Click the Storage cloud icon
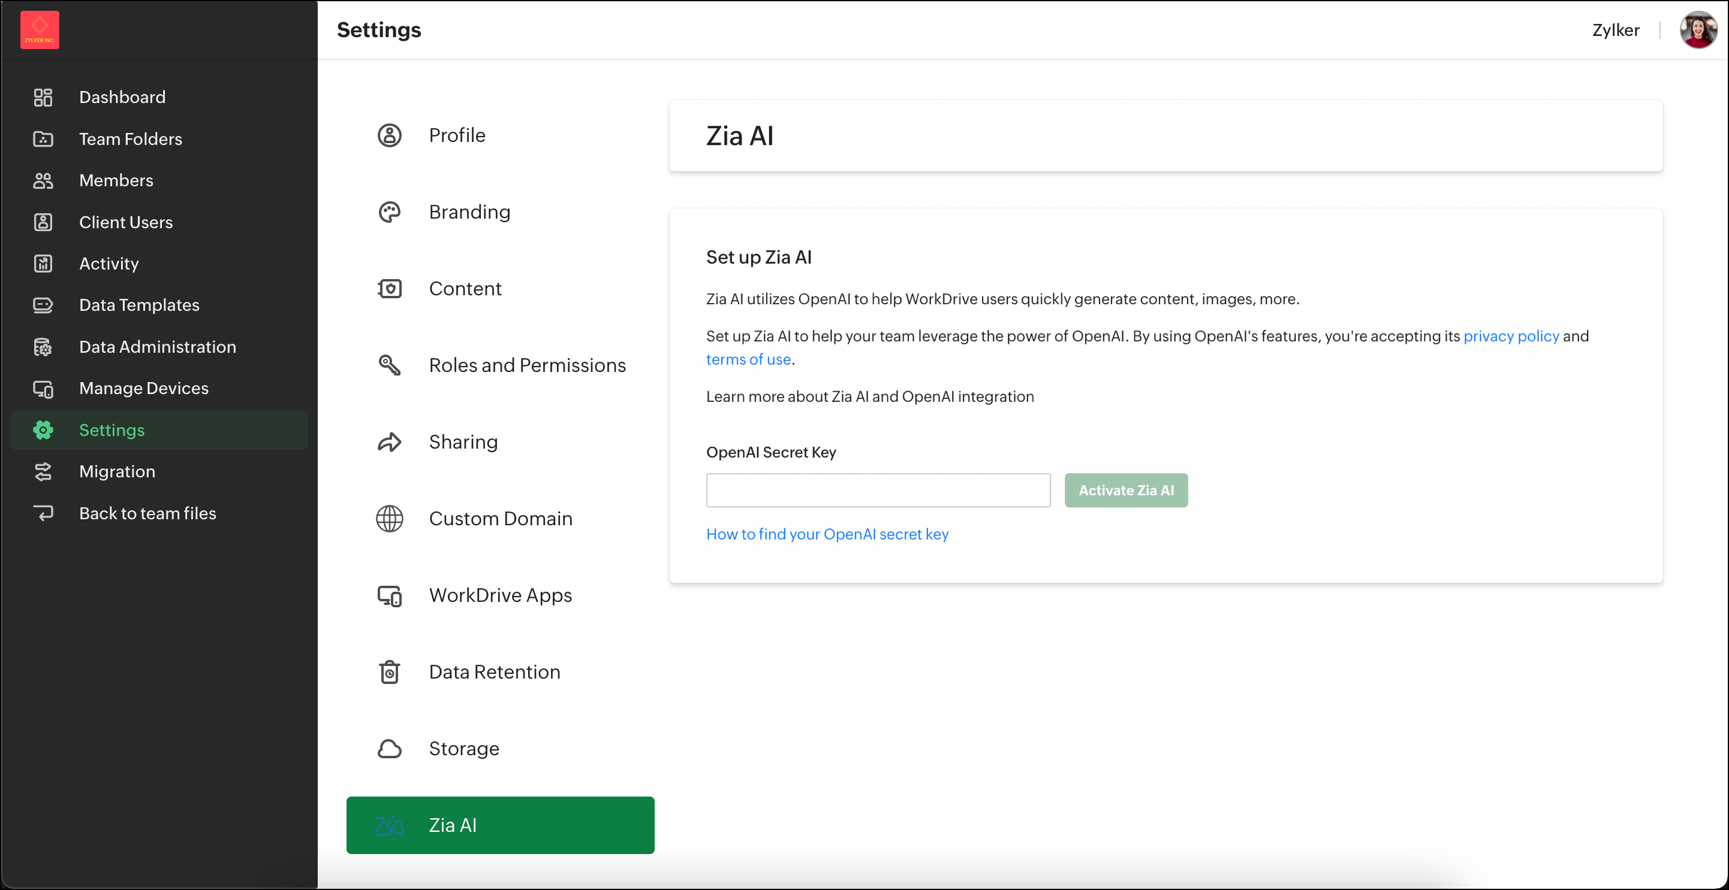The image size is (1729, 890). (389, 749)
